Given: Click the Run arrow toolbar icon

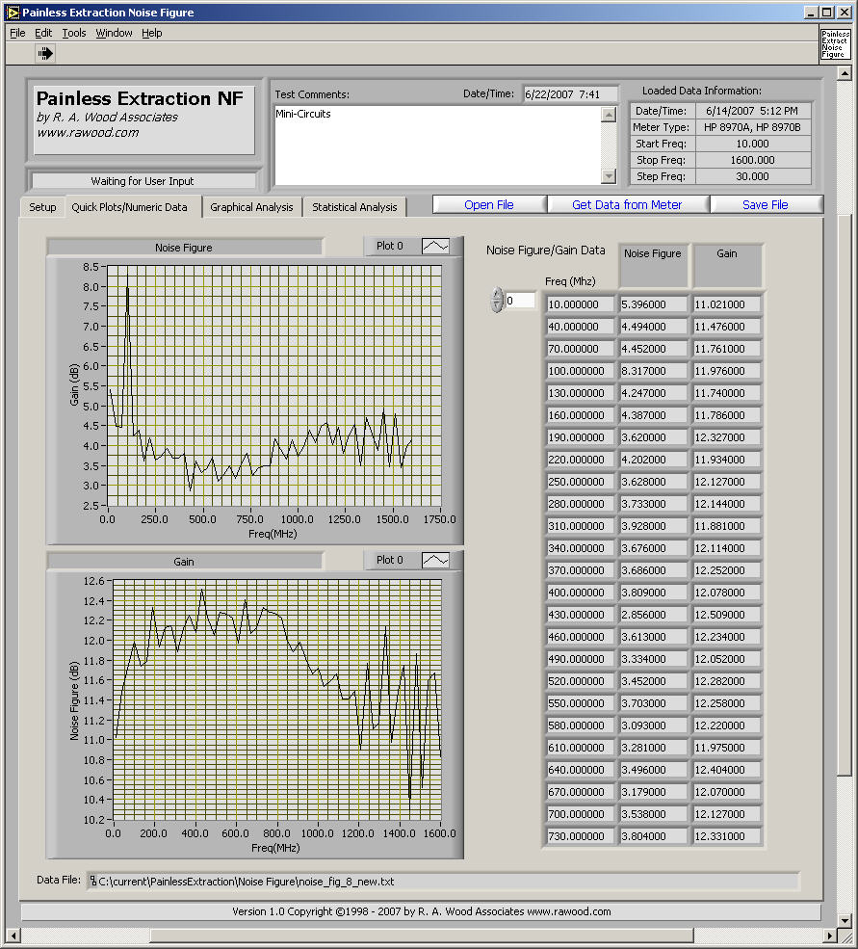Looking at the screenshot, I should coord(45,53).
